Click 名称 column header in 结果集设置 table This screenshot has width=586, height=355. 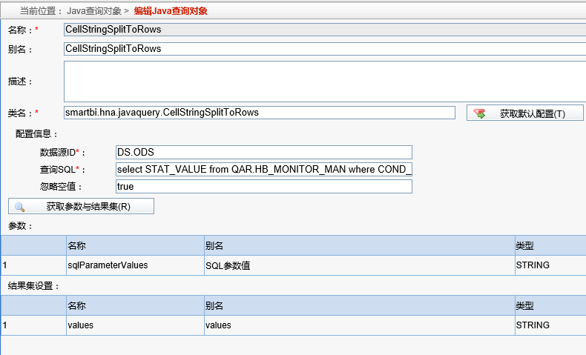coord(135,306)
